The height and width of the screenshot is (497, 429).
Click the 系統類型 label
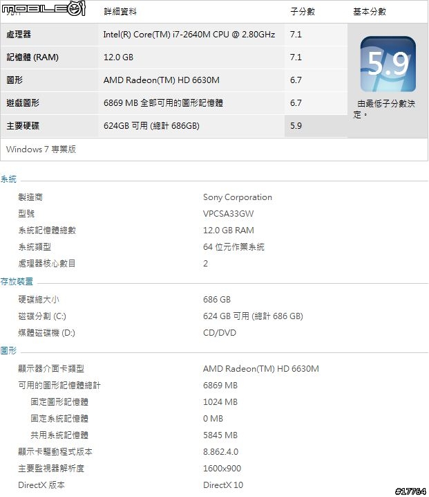pos(35,246)
